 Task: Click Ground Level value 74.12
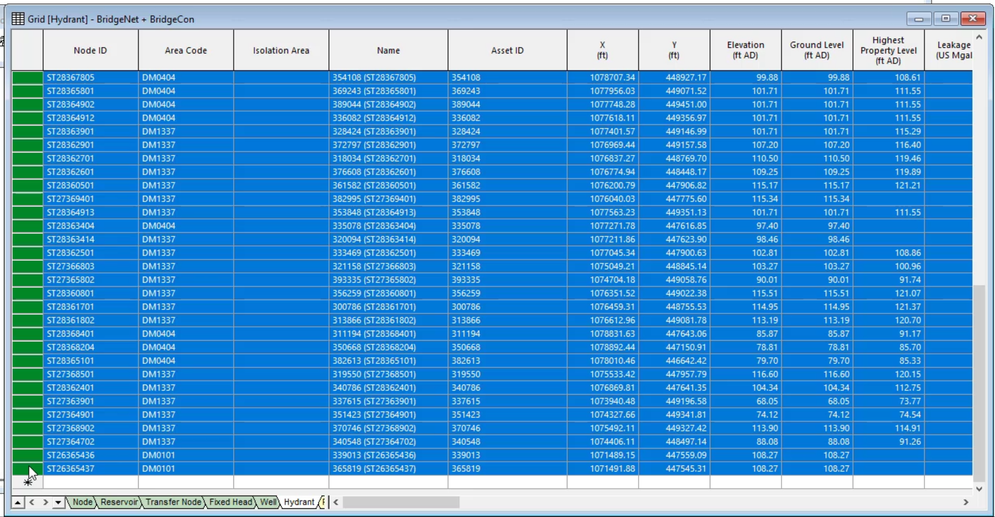[817, 415]
